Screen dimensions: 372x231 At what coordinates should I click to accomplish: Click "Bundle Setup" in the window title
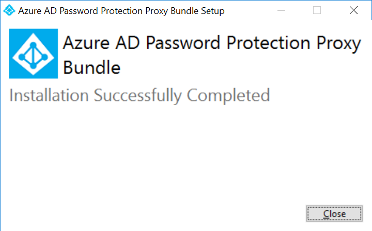pos(197,11)
